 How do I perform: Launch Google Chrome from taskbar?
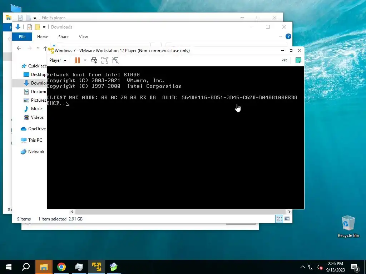[61, 267]
